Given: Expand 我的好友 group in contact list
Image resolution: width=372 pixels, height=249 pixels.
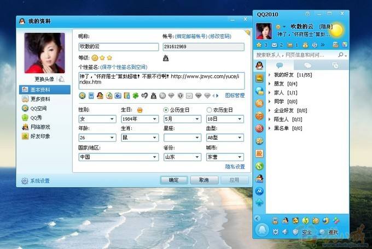Looking at the screenshot, I should pyautogui.click(x=270, y=75).
